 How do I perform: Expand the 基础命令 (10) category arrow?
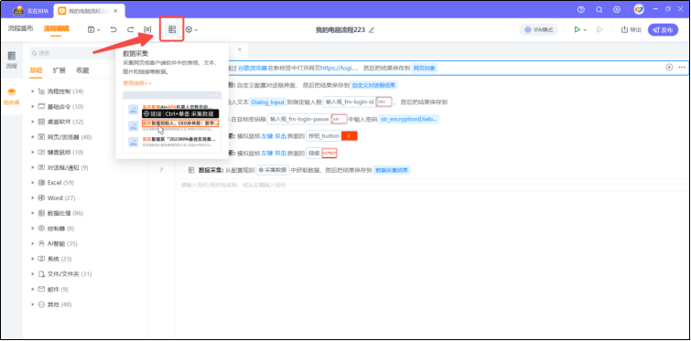33,106
